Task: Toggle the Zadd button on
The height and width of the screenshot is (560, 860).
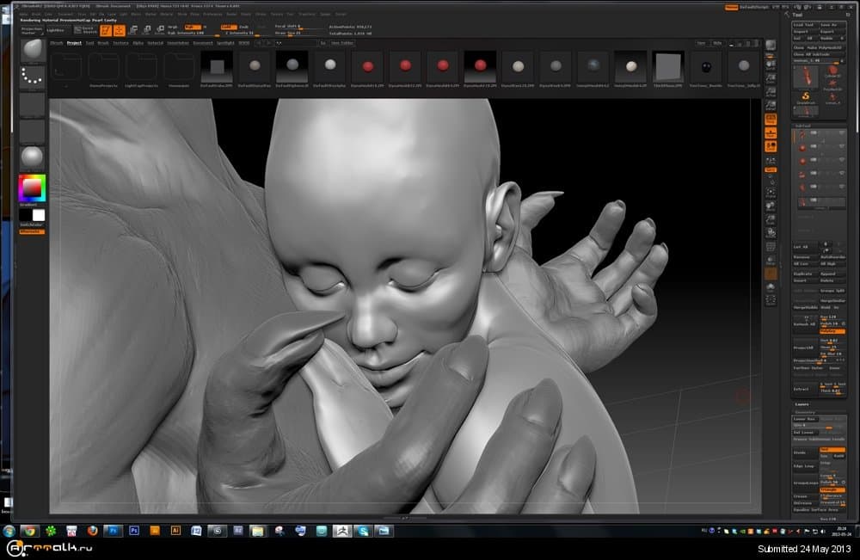Action: 228,27
